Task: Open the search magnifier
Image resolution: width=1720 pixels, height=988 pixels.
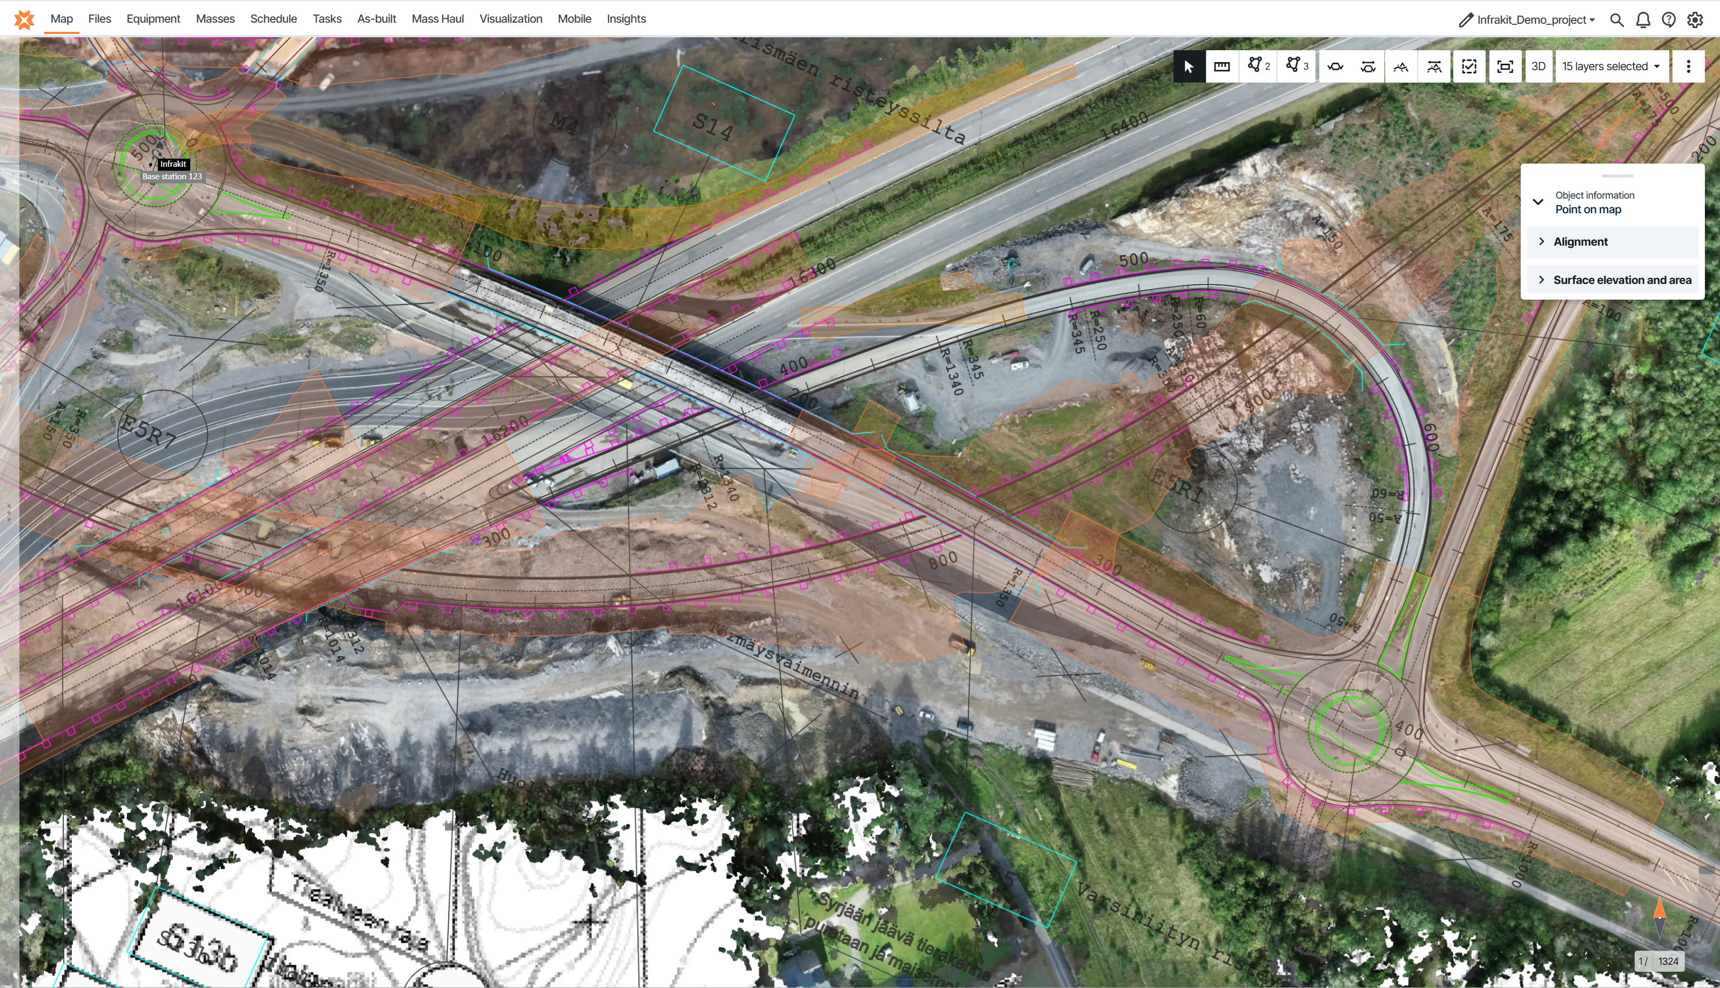Action: [x=1617, y=19]
